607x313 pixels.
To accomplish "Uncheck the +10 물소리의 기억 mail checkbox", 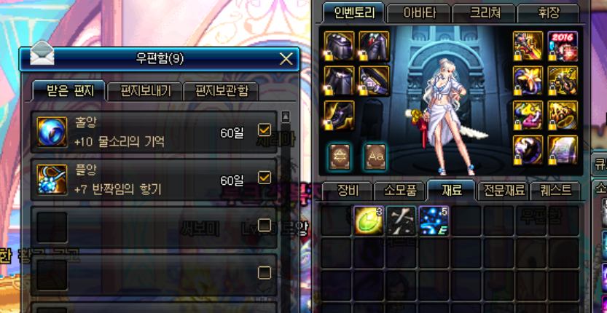I will [x=265, y=130].
